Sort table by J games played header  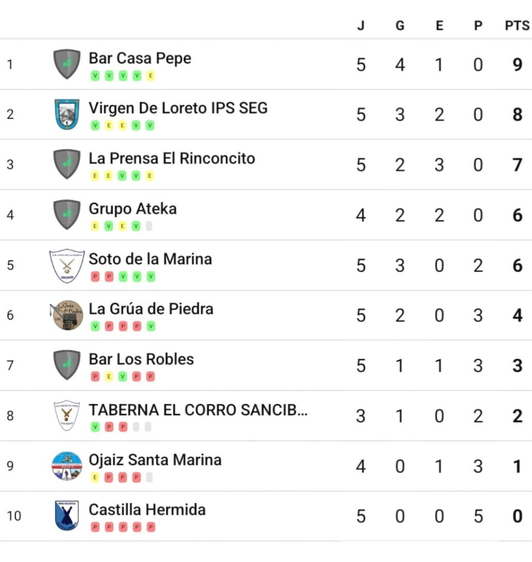pos(361,25)
